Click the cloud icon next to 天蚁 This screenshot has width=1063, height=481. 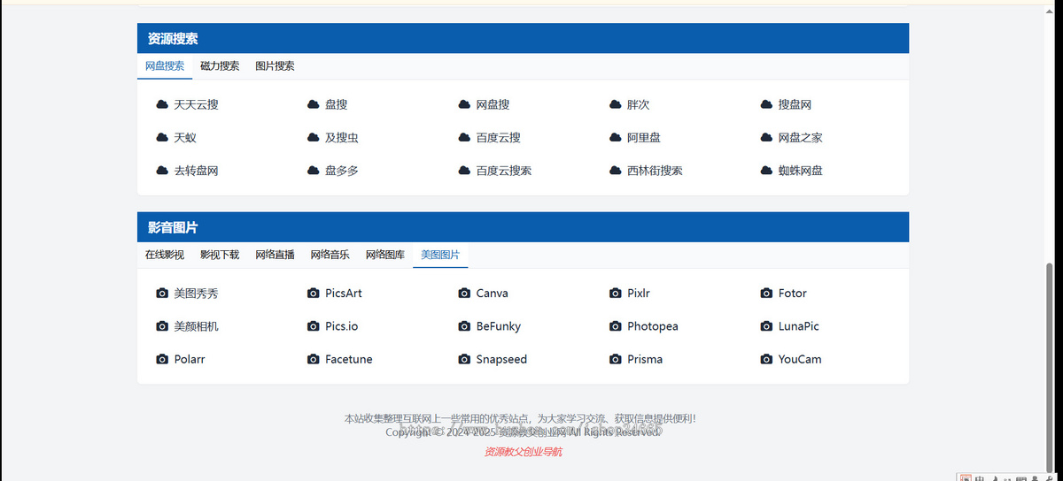pos(162,138)
